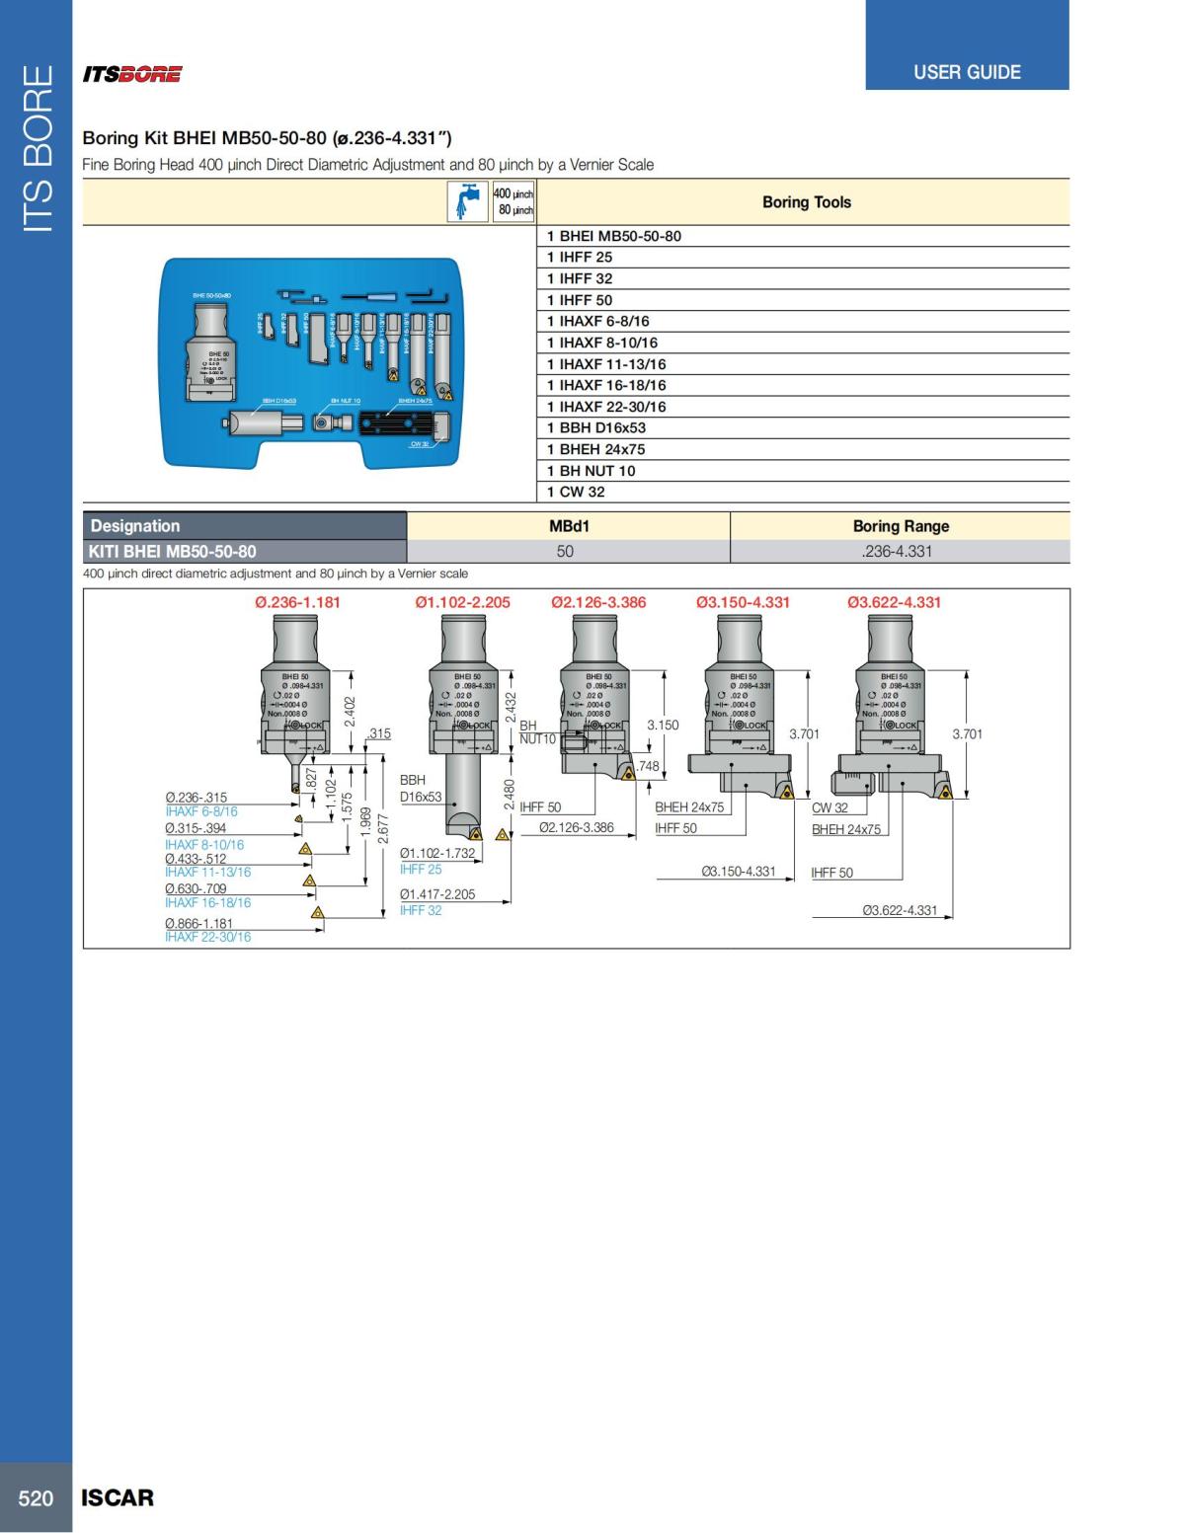
Task: Select row 1 BBH D16x53
Action: (803, 427)
